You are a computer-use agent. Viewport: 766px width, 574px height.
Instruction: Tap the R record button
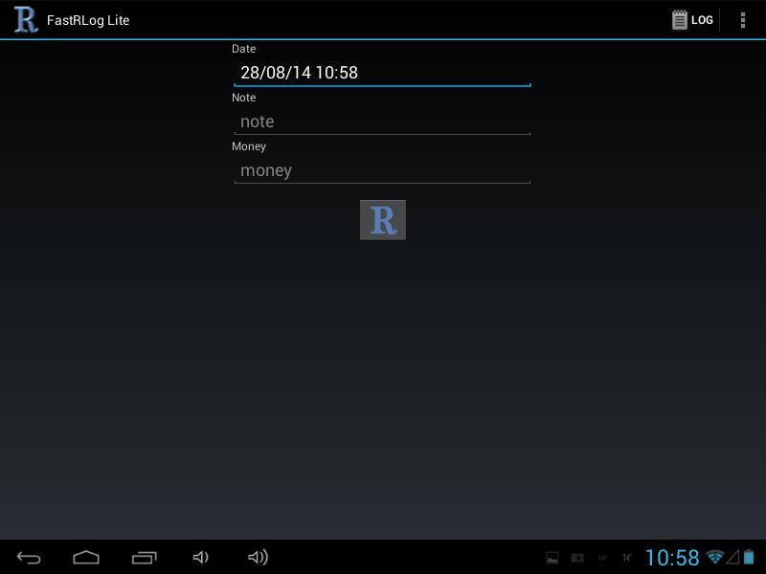[382, 220]
